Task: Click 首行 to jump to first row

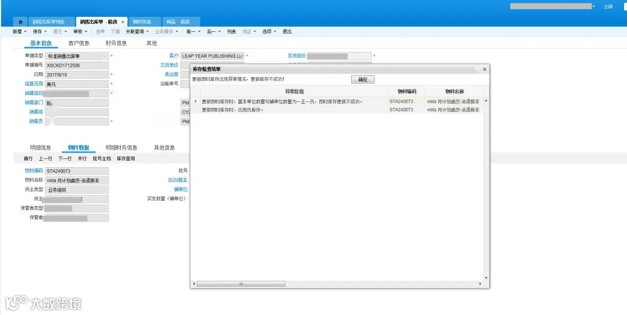Action: tap(28, 159)
